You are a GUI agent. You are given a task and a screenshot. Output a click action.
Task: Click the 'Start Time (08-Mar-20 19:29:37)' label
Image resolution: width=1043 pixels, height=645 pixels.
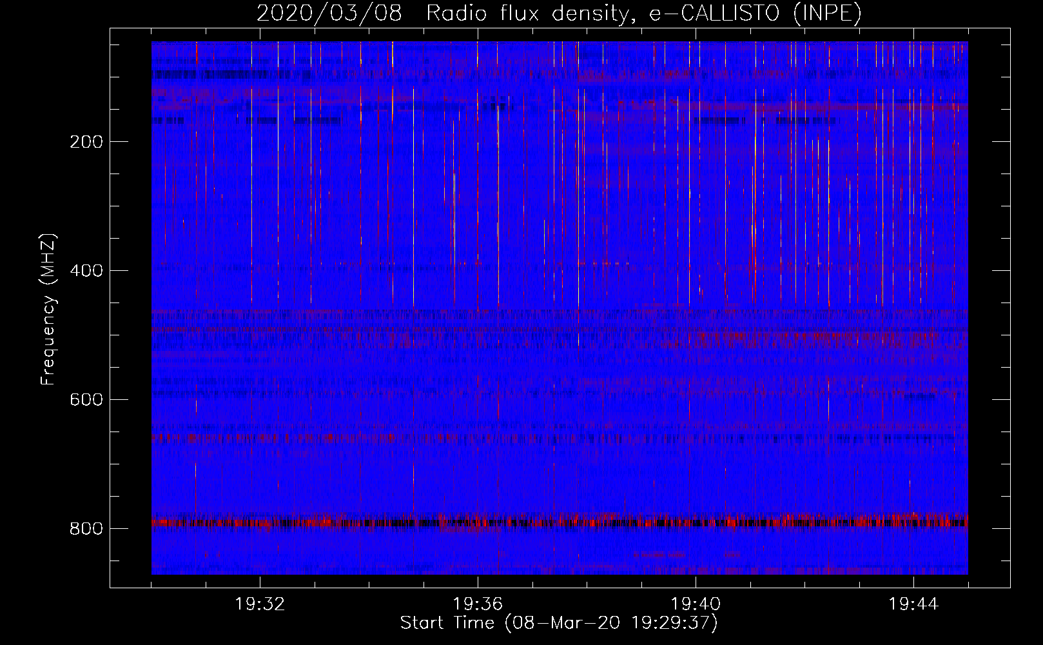point(559,623)
